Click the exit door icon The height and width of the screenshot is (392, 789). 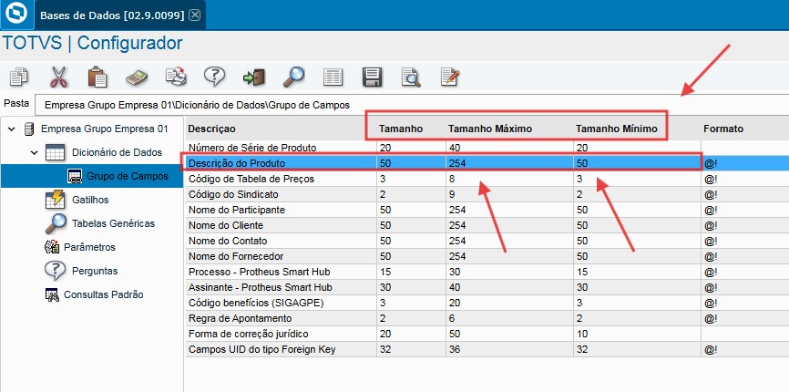[x=253, y=77]
